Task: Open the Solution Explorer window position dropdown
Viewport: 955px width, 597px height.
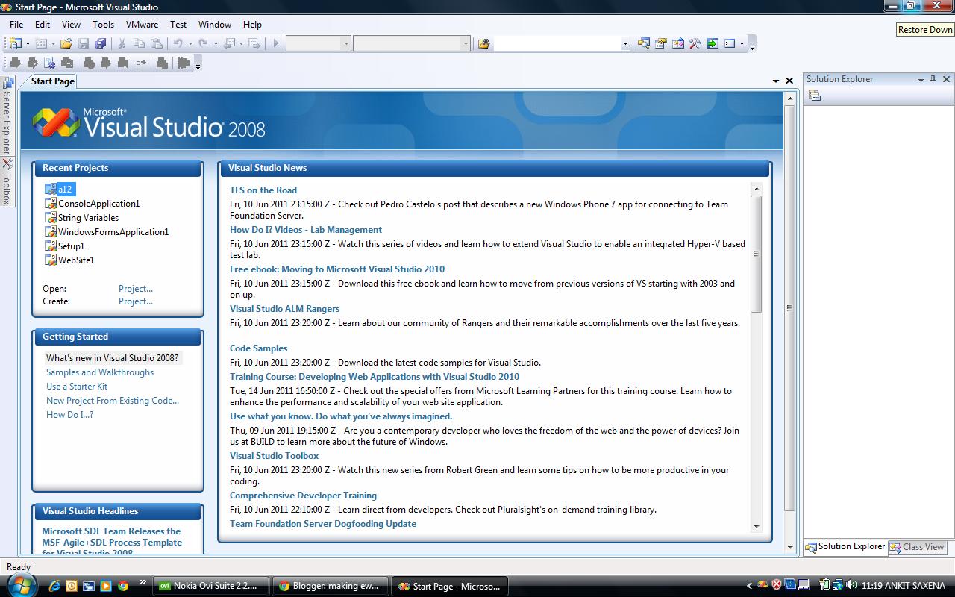Action: coord(921,80)
